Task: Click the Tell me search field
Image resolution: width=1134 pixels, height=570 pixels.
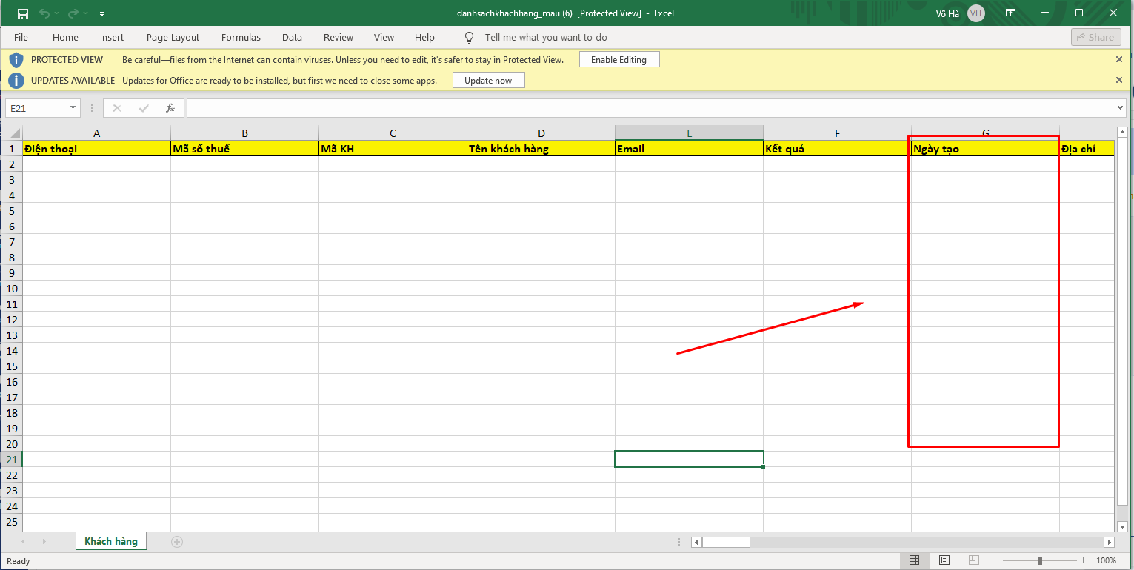Action: point(545,37)
